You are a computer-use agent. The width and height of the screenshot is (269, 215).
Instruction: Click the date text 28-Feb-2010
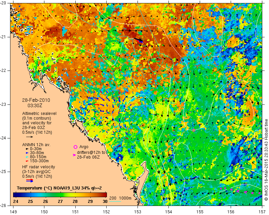coord(36,100)
